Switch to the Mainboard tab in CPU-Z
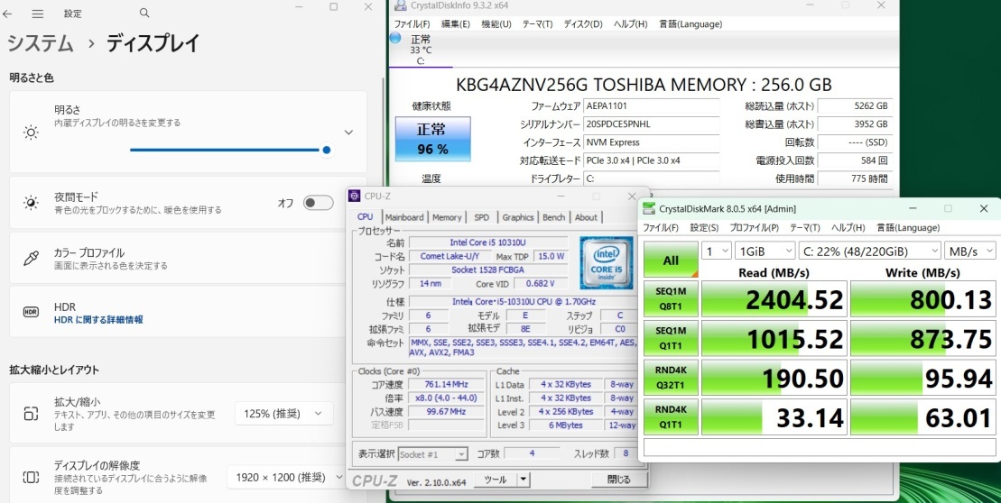Viewport: 1001px width, 503px height. click(x=404, y=217)
